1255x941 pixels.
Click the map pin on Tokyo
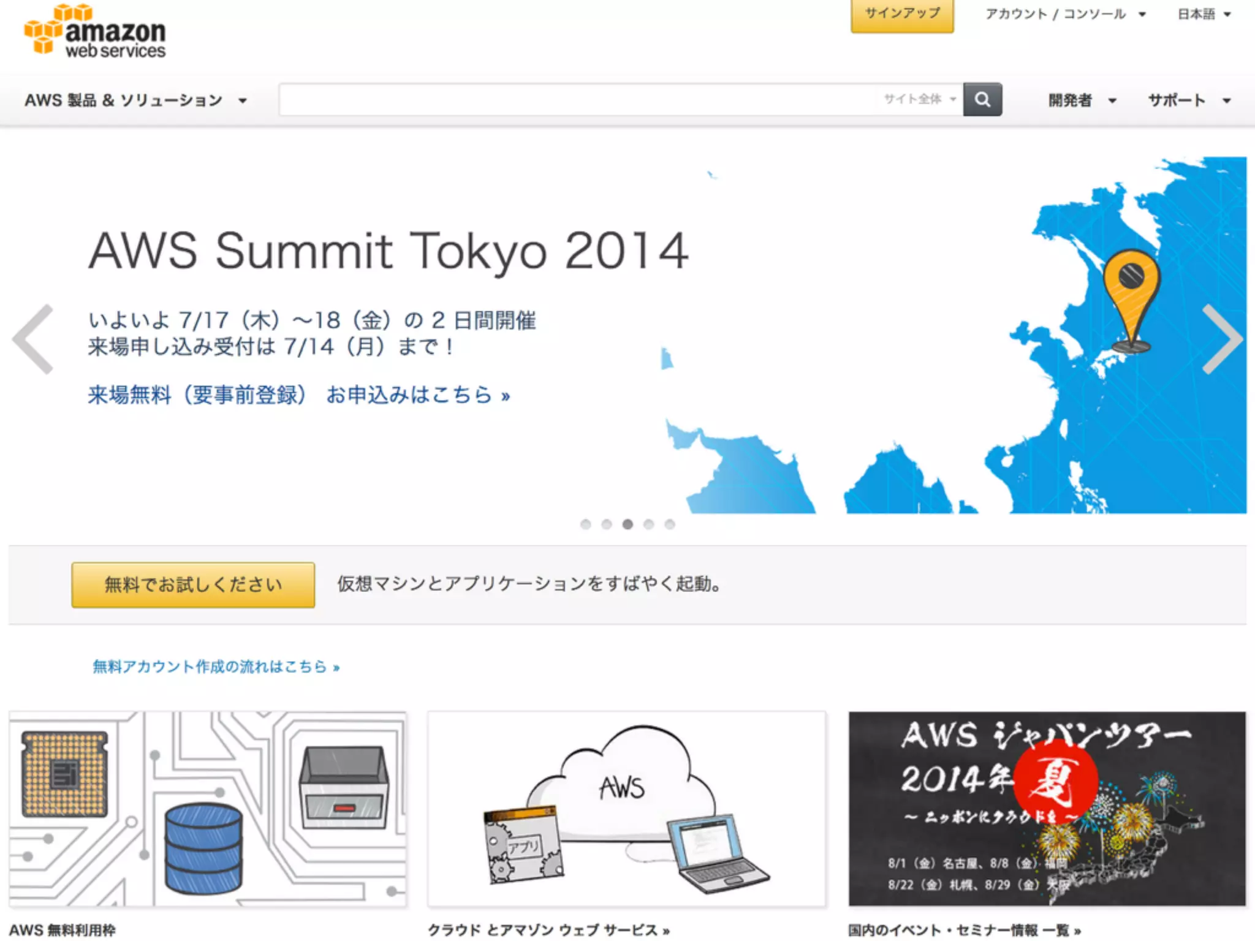[x=1131, y=300]
